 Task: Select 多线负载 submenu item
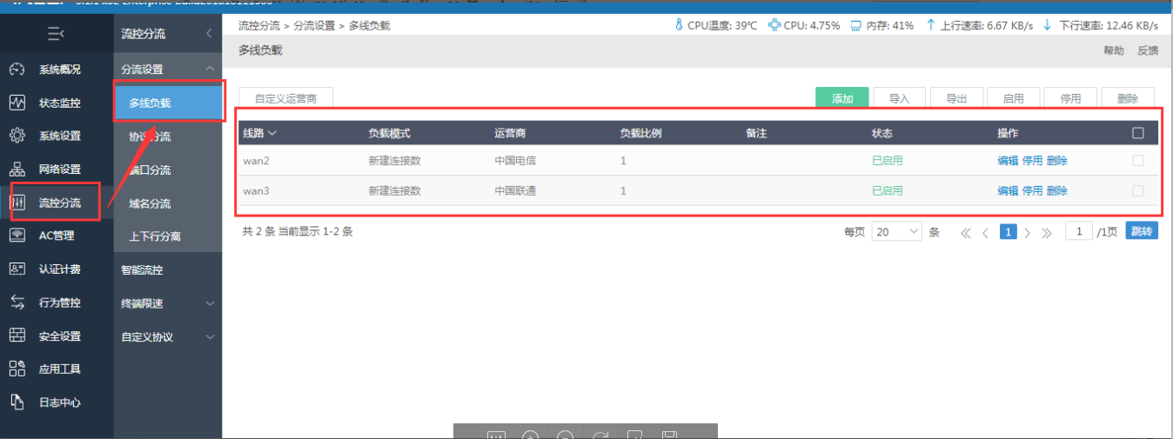coord(168,103)
